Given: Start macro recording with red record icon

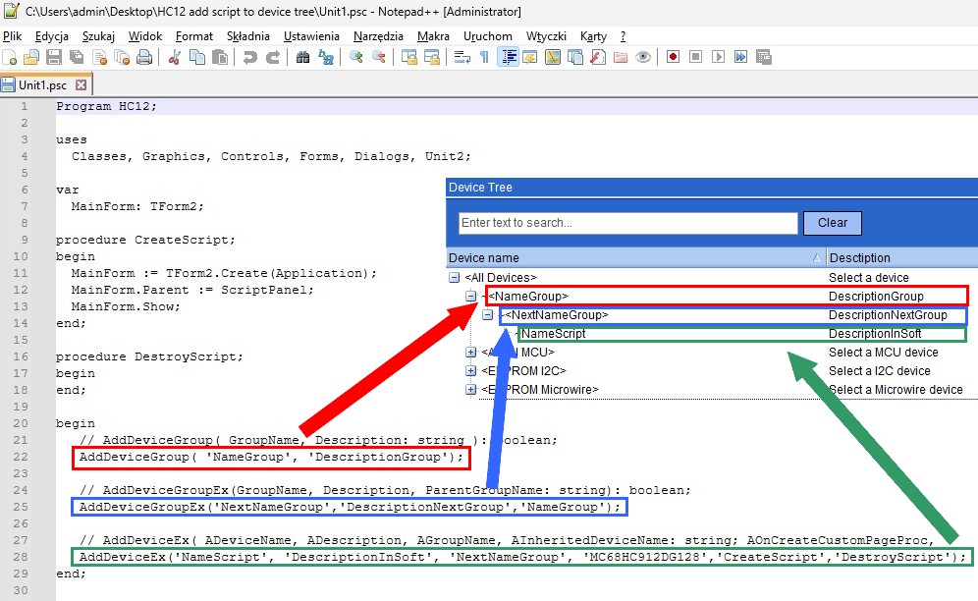Looking at the screenshot, I should point(673,58).
